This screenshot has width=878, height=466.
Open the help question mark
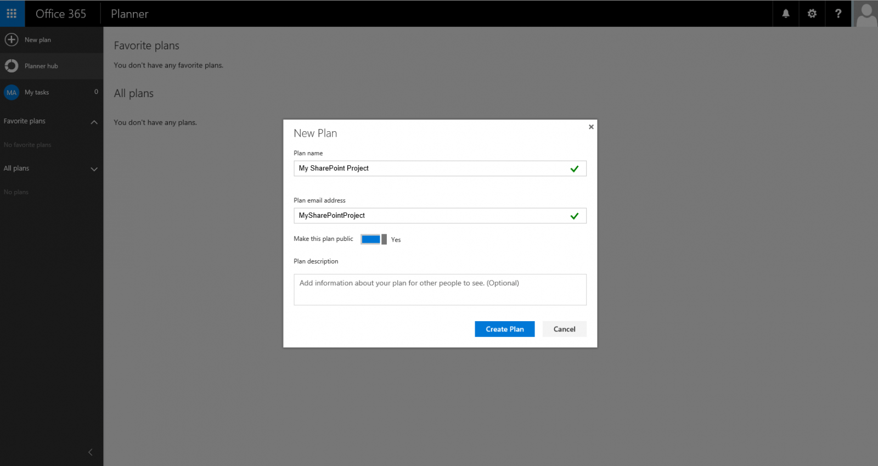[x=838, y=14]
